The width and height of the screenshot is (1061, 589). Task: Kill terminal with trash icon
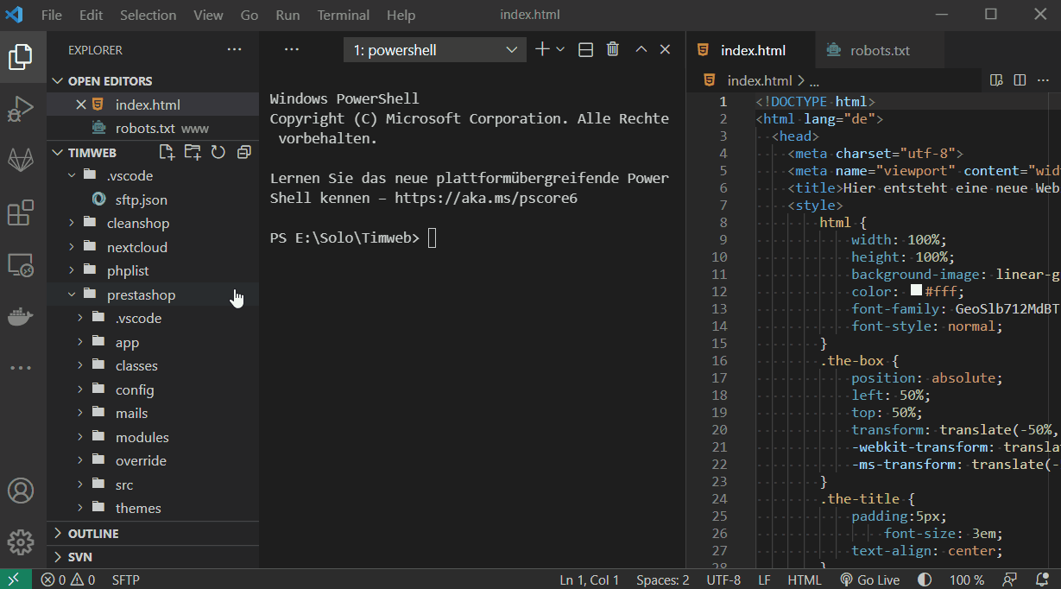613,49
